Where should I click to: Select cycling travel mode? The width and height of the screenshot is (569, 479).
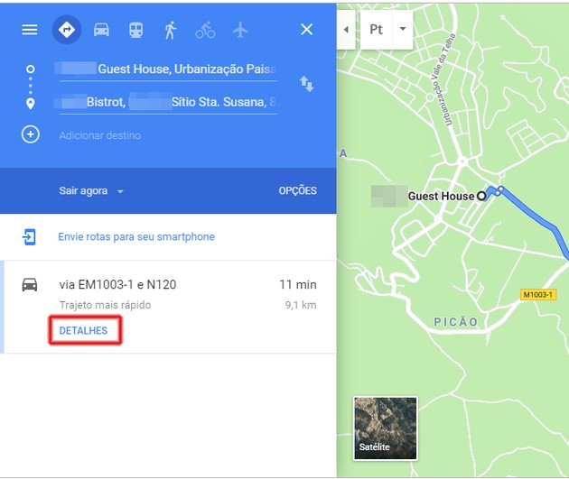205,30
